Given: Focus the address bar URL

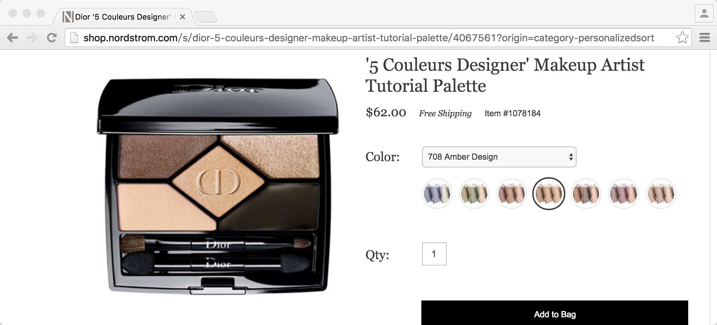Looking at the screenshot, I should (x=369, y=38).
